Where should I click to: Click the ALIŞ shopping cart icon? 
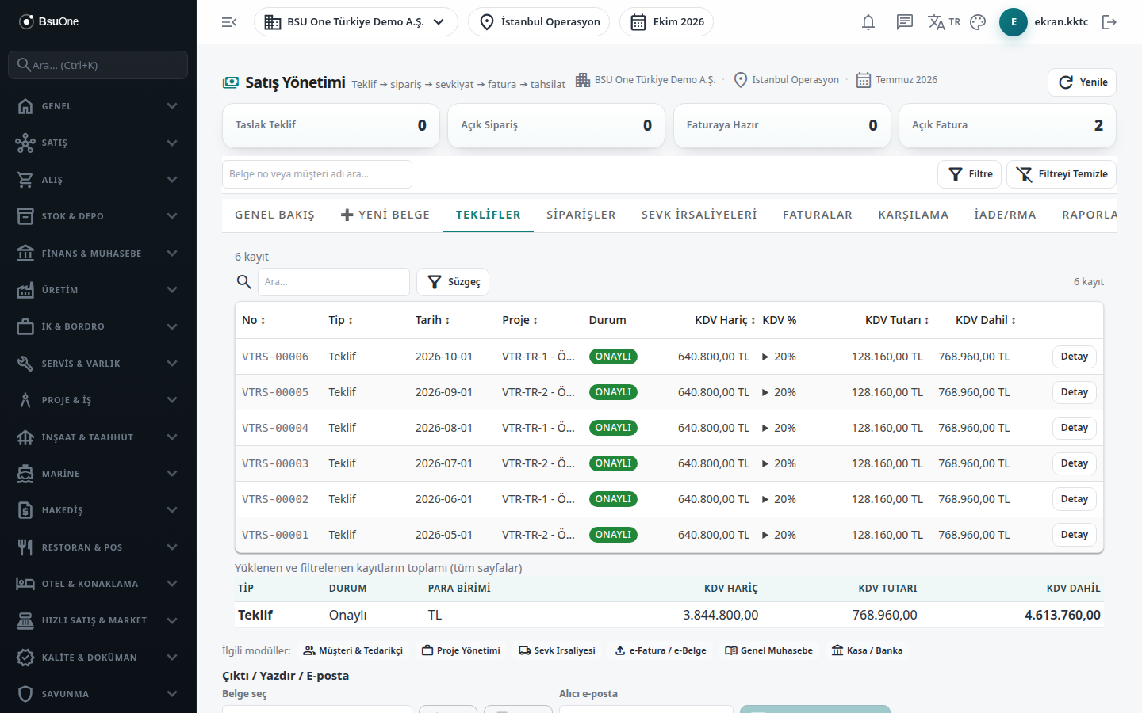pos(25,180)
